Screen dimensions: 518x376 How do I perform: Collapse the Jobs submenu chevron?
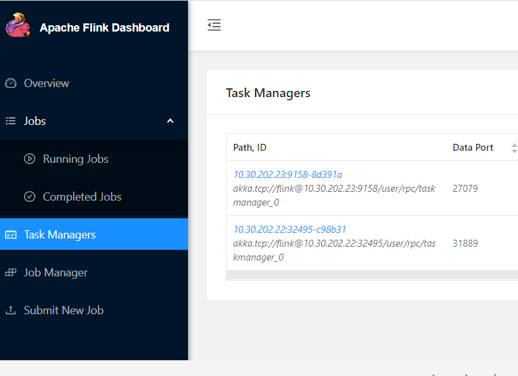coord(170,121)
